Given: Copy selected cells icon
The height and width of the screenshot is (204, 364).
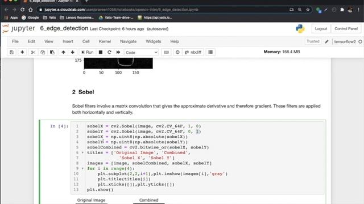Looking at the screenshot, I should 43,52.
